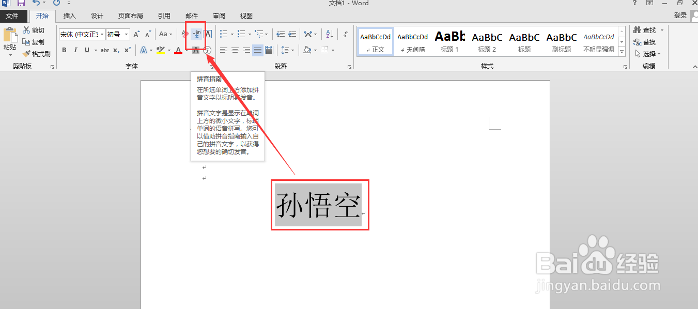Switch to the Insert (插入) tab
The height and width of the screenshot is (309, 698).
(69, 16)
